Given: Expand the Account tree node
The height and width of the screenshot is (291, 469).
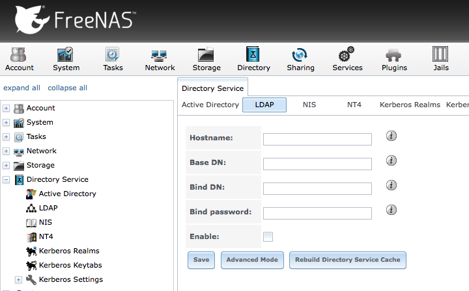Looking at the screenshot, I should coord(7,108).
